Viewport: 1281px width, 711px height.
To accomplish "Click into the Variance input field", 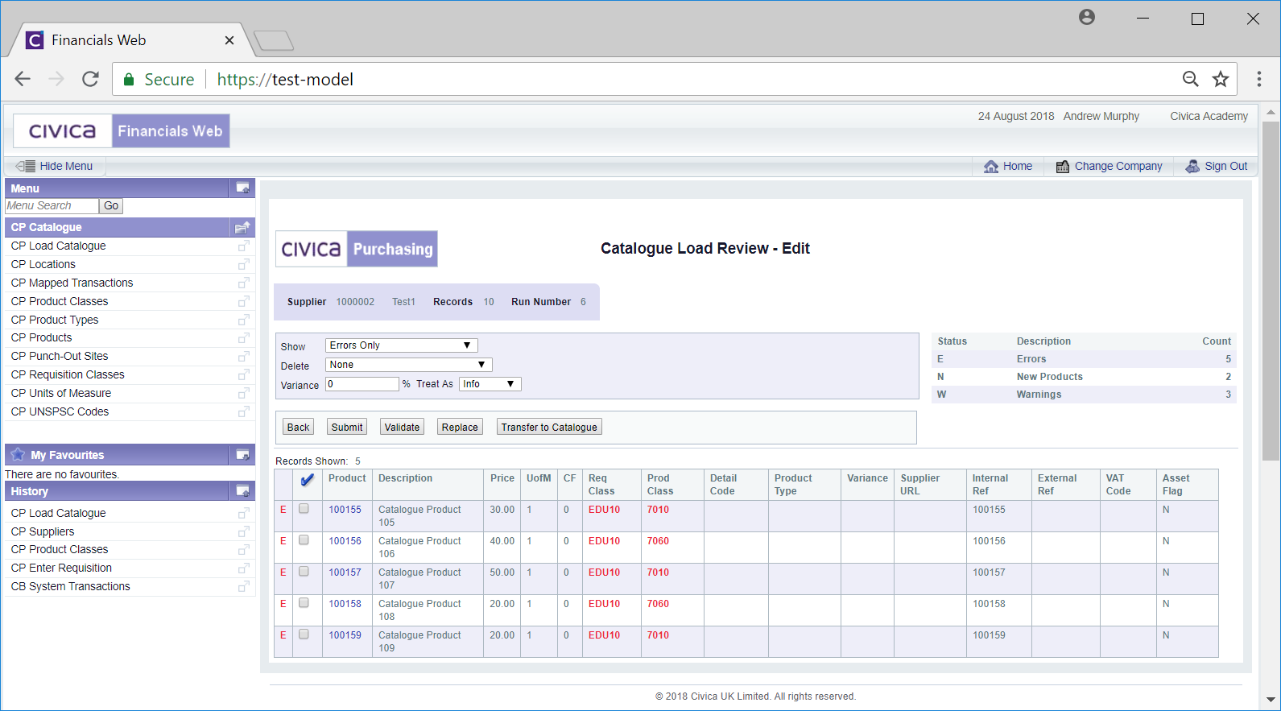I will tap(362, 384).
